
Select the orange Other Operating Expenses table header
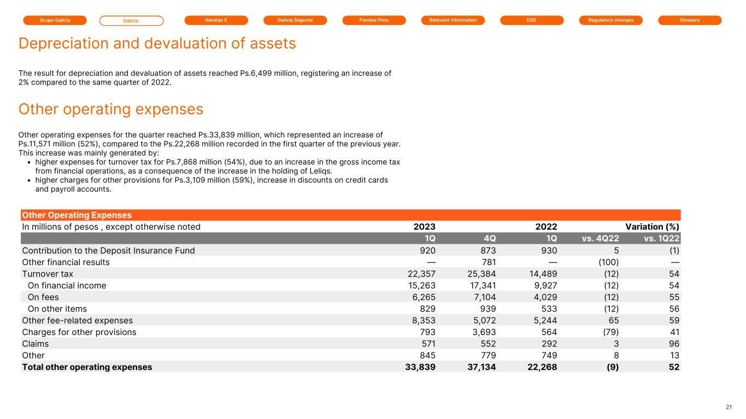click(x=350, y=215)
